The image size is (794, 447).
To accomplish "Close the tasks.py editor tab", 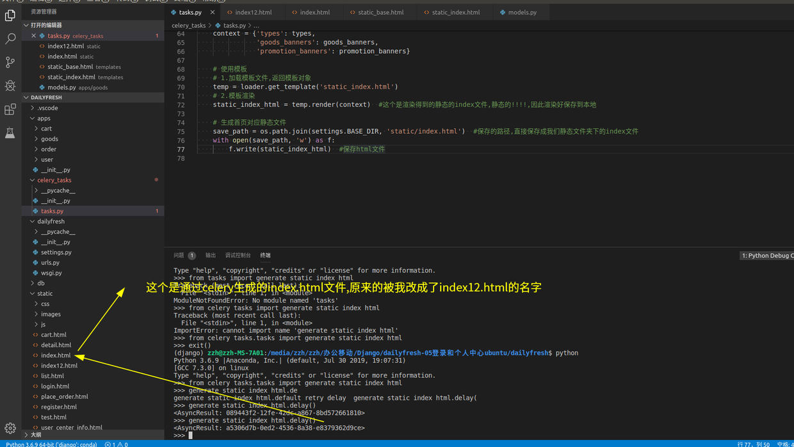I will (x=213, y=12).
